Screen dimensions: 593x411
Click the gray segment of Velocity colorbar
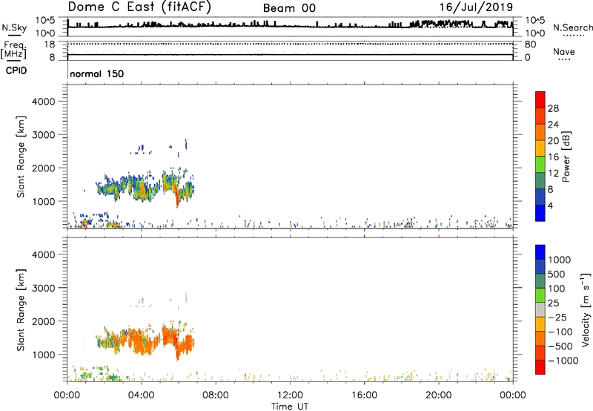[x=540, y=309]
